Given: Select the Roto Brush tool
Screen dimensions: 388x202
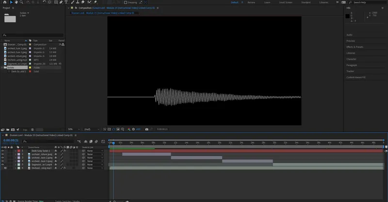Looking at the screenshot, I should coord(89,2).
